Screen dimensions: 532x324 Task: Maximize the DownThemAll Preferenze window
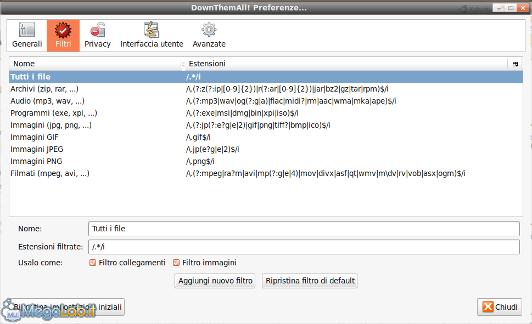pyautogui.click(x=511, y=8)
